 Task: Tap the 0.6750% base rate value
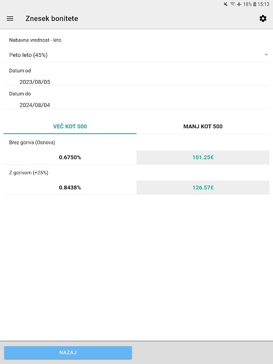click(70, 157)
